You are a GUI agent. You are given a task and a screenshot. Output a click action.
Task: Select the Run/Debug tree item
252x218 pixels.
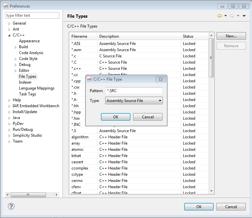[x=23, y=129]
